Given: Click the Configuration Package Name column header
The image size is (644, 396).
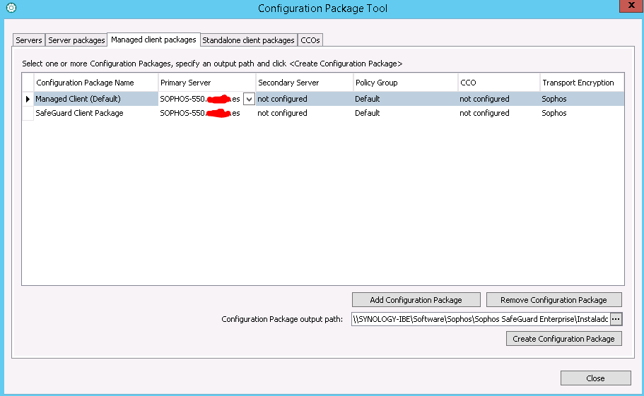Looking at the screenshot, I should pos(85,83).
